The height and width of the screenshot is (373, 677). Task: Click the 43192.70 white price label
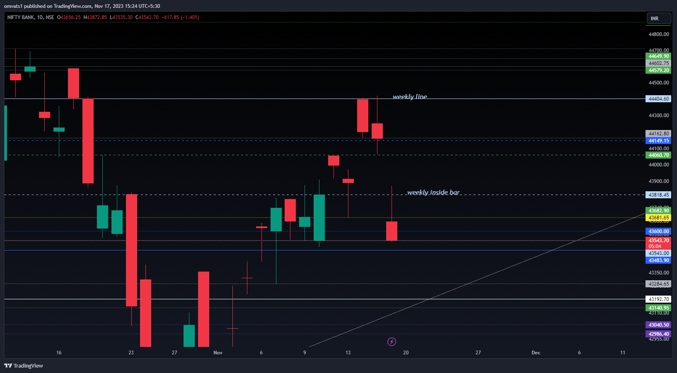coord(658,299)
